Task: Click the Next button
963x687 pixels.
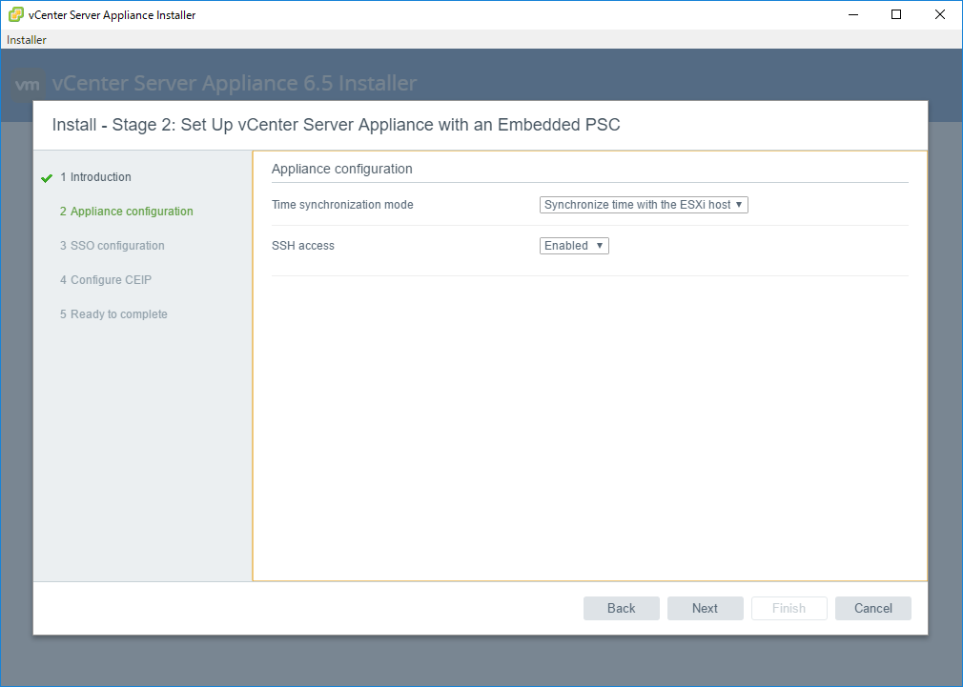Action: coord(705,609)
